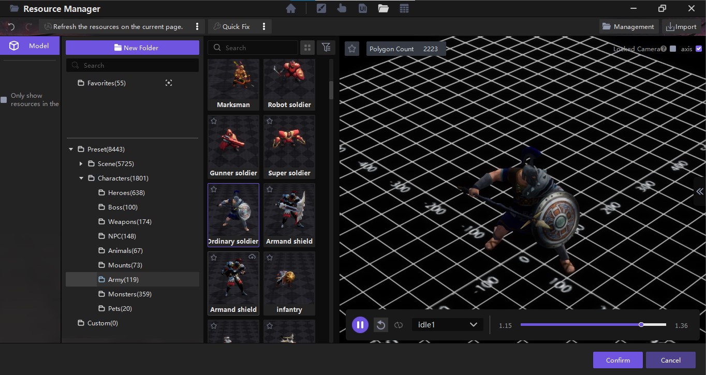706x375 pixels.
Task: Expand the collapsed right side panel arrow
Action: point(700,191)
